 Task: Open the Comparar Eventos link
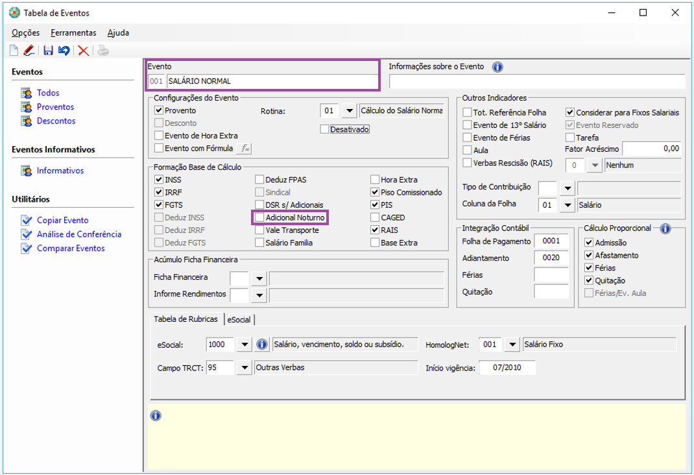coord(71,249)
